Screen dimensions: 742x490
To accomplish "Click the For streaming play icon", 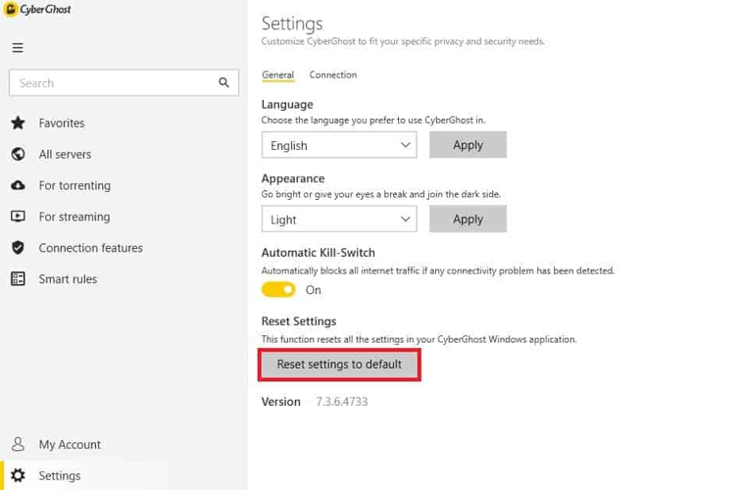I will [18, 217].
